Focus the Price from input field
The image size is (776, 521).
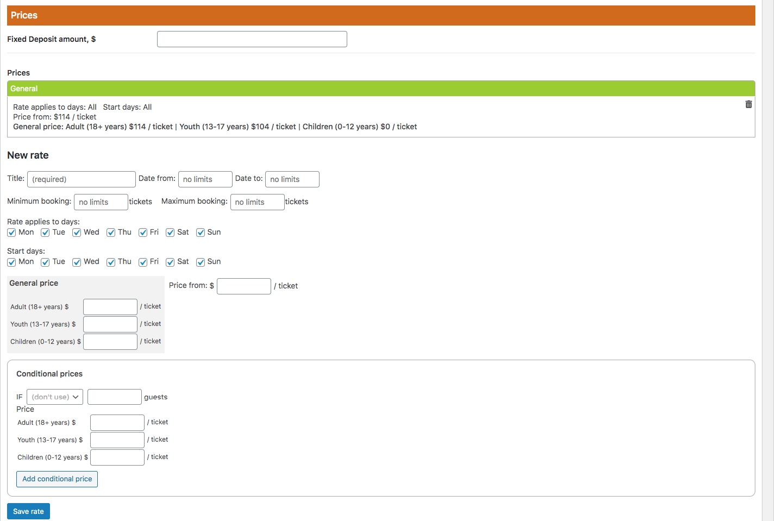(x=243, y=286)
